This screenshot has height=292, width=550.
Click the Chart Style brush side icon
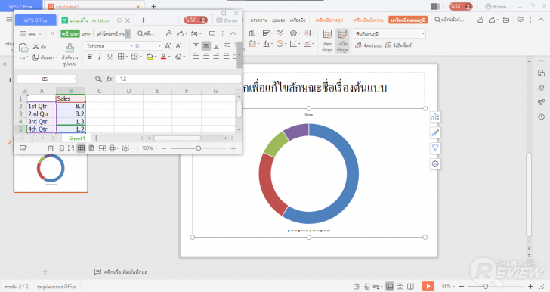tap(435, 132)
